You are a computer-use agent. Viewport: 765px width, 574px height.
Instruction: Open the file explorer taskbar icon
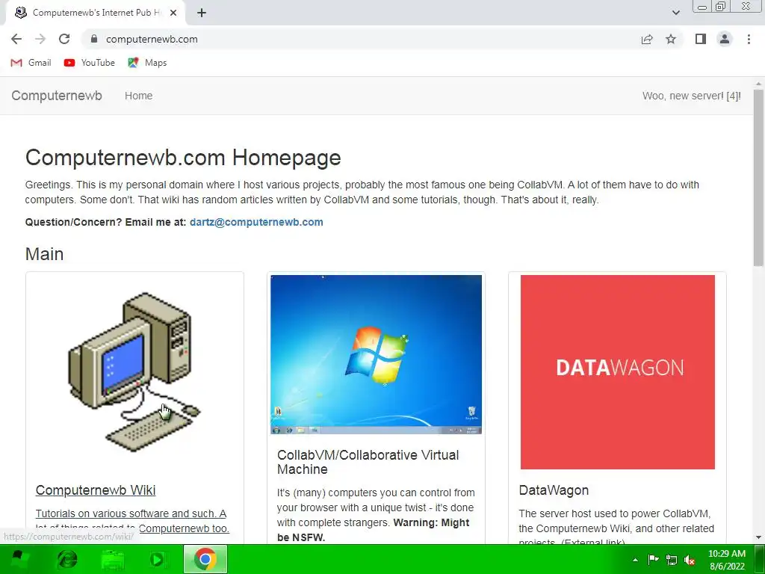tap(113, 559)
